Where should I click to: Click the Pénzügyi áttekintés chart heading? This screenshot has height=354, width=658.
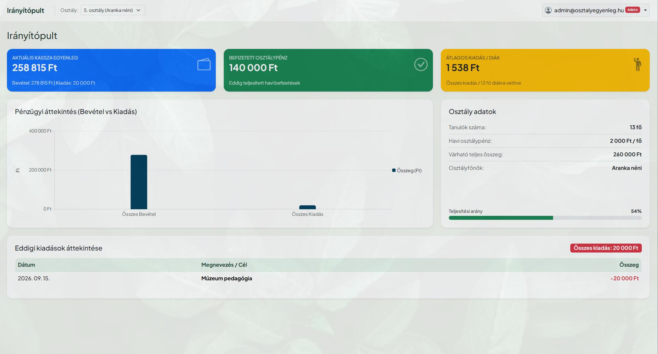pos(76,112)
